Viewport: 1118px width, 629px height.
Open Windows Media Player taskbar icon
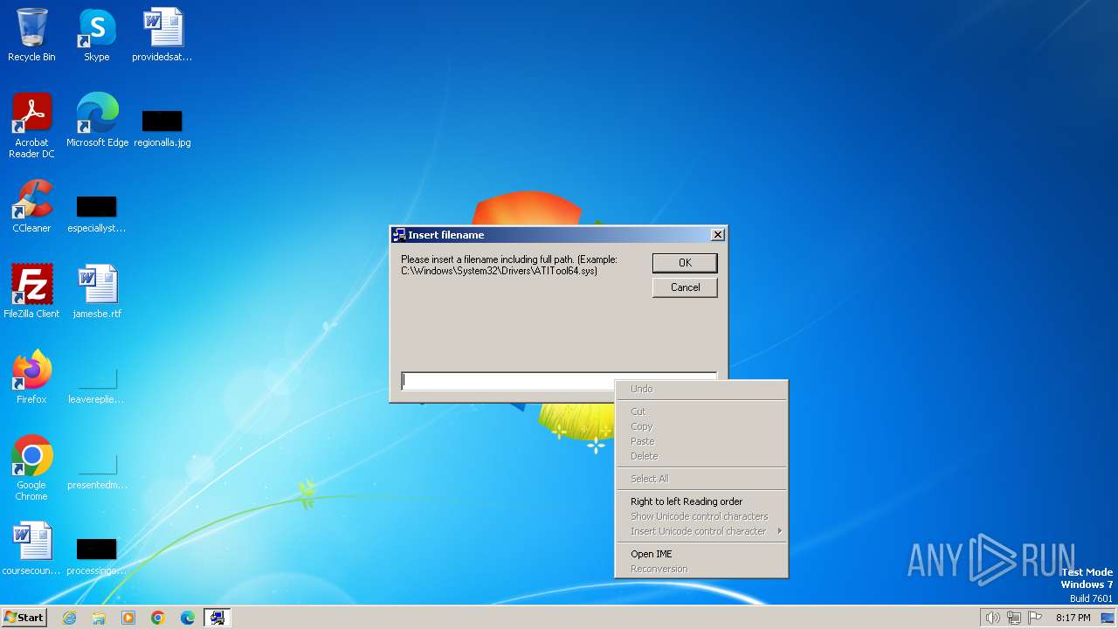[x=128, y=618]
